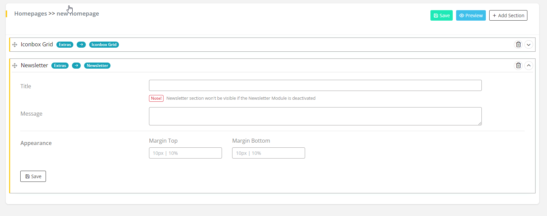Click the Margin Top input
This screenshot has height=216, width=547.
[185, 153]
